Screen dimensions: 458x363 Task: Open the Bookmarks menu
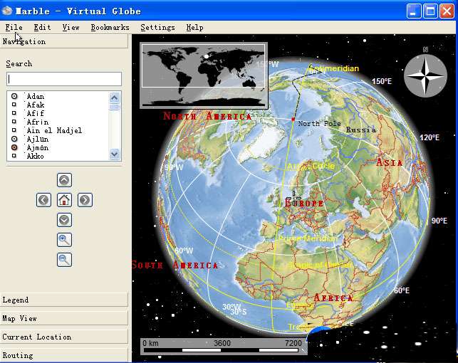(x=110, y=28)
